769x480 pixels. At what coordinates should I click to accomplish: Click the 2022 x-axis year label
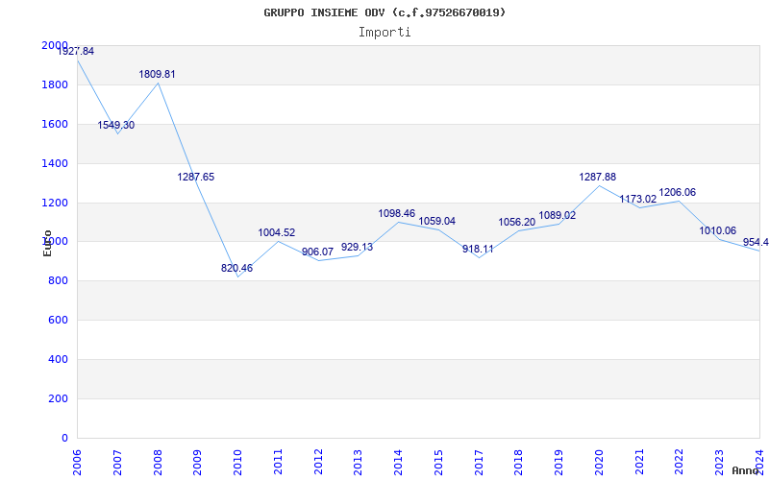coord(680,463)
